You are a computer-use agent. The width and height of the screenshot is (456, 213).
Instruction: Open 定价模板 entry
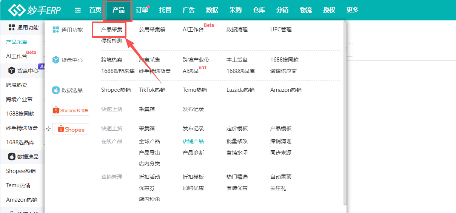(237, 128)
